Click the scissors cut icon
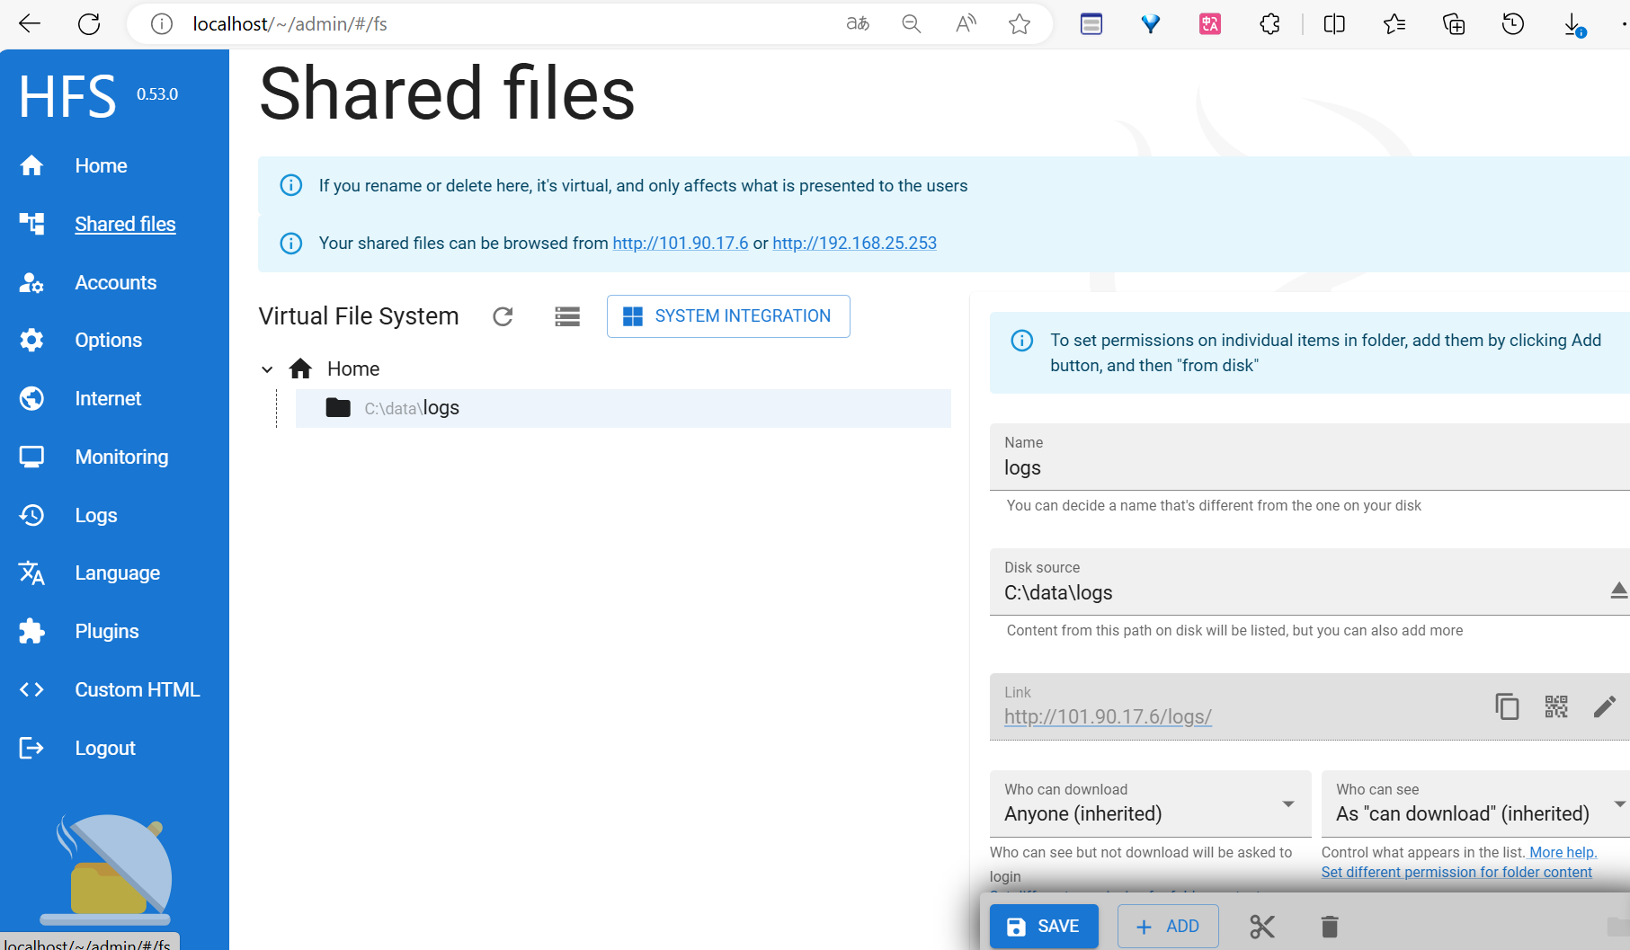The width and height of the screenshot is (1630, 950). coord(1262,927)
